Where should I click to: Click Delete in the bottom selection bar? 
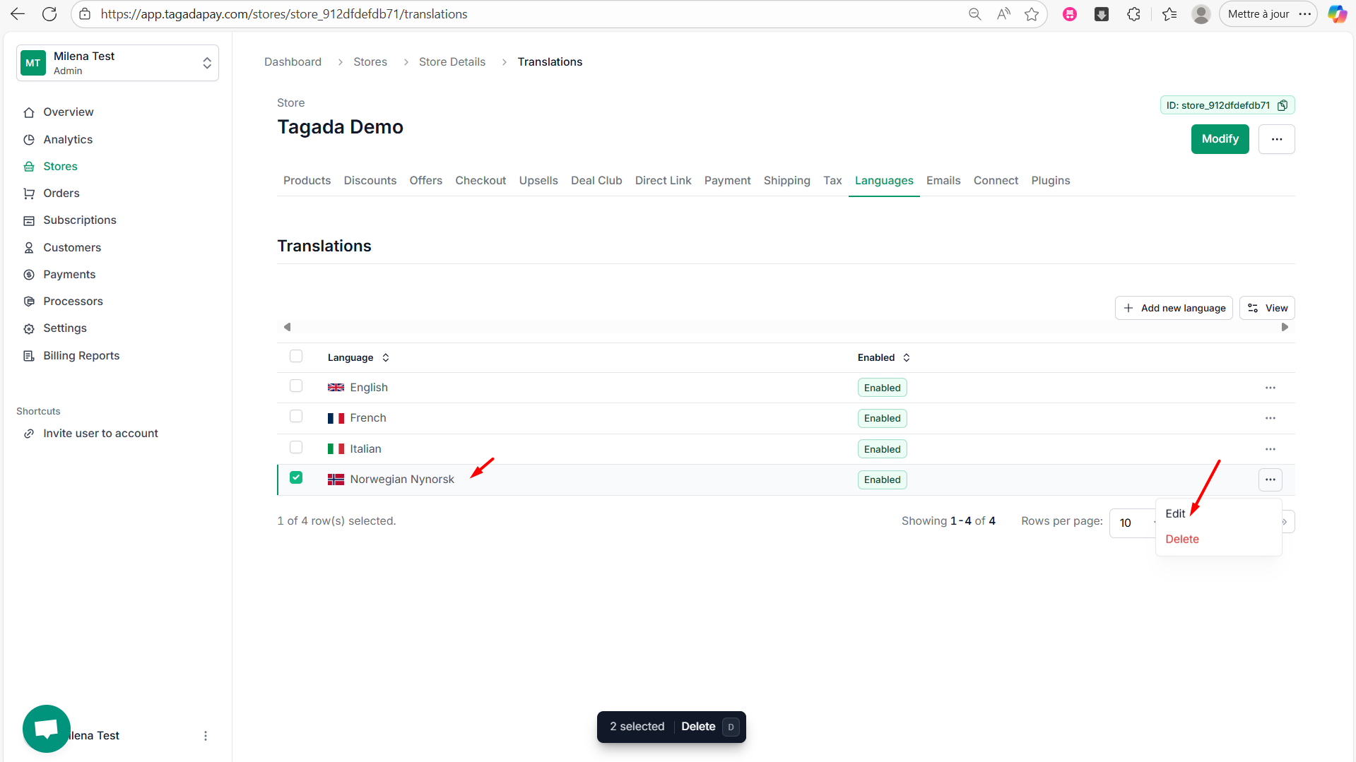[x=698, y=727]
